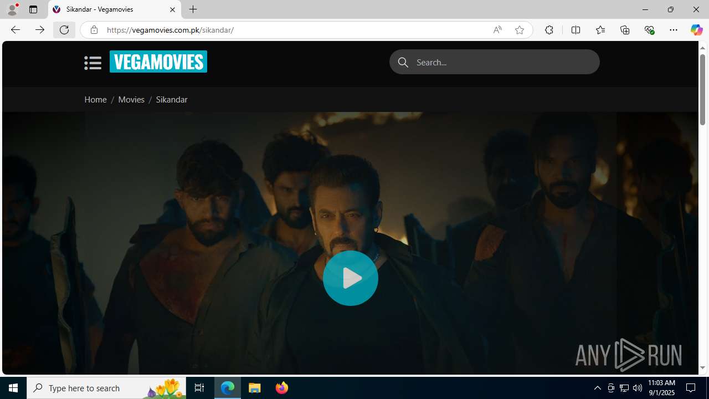709x399 pixels.
Task: Open Tab actions menu
Action: point(33,9)
